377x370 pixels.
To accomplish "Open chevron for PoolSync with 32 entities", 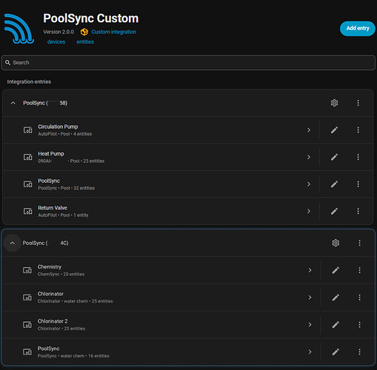I will pyautogui.click(x=309, y=184).
